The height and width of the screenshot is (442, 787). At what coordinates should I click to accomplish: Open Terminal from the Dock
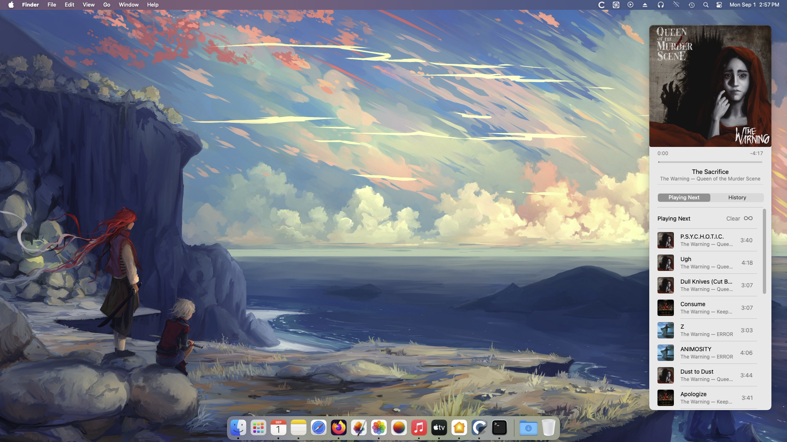499,428
